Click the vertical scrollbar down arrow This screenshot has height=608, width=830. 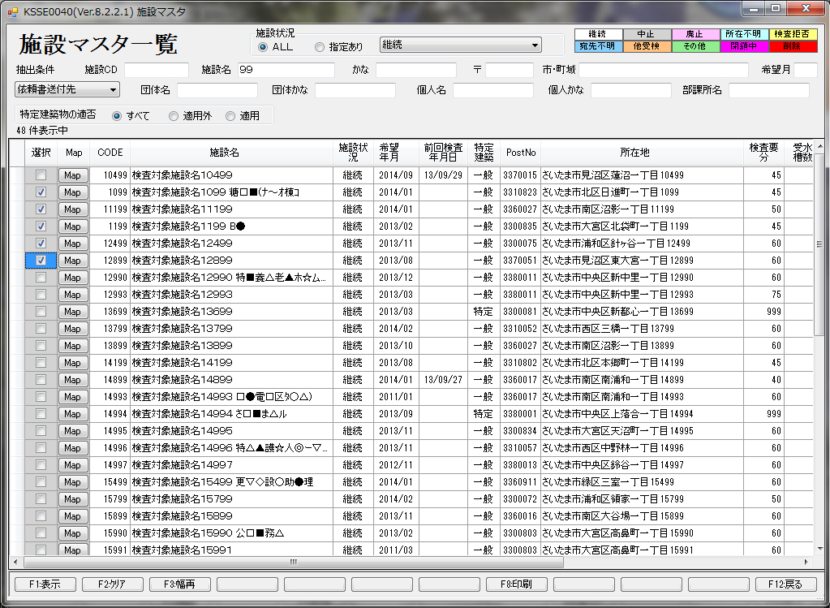pyautogui.click(x=819, y=550)
